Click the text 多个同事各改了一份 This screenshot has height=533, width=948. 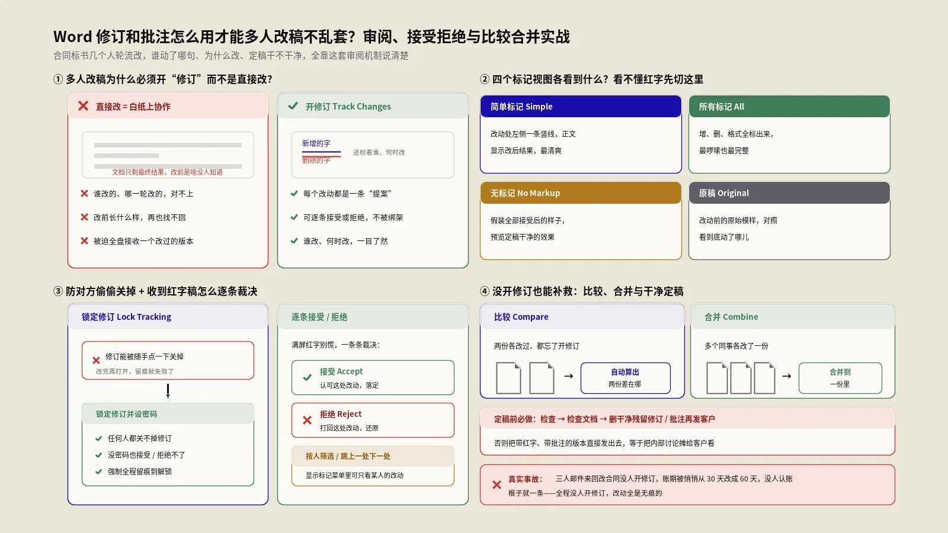[x=736, y=346]
